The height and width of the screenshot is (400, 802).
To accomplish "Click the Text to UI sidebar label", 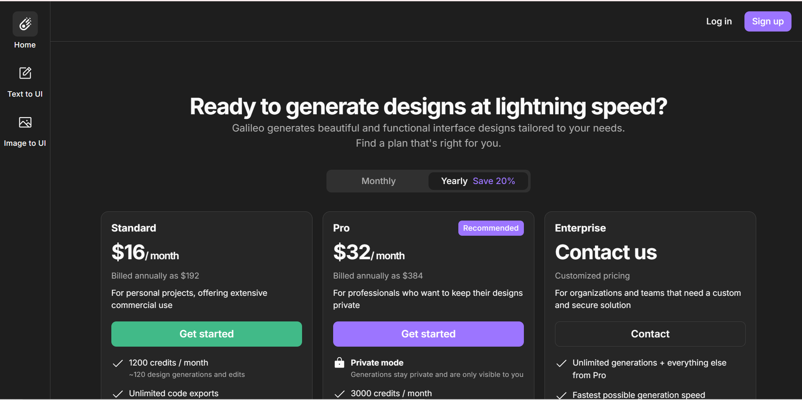I will pos(25,94).
